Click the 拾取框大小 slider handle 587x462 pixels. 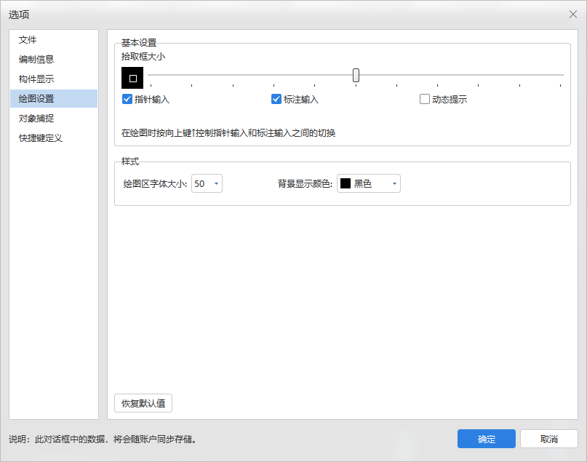click(356, 75)
